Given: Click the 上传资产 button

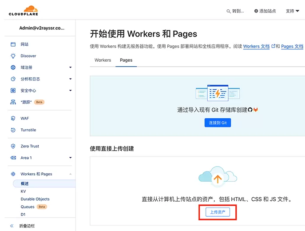Looking at the screenshot, I should 218,212.
